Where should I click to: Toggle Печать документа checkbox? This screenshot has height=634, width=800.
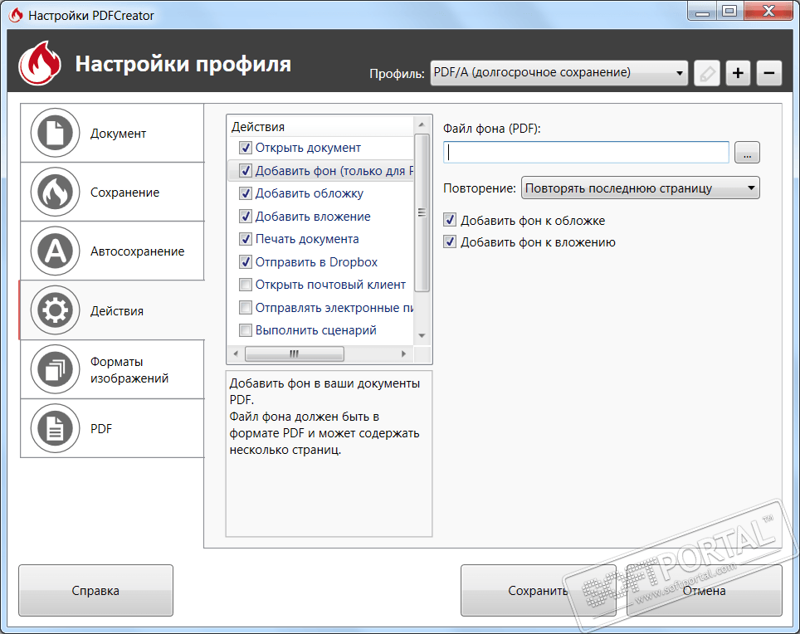tap(246, 239)
